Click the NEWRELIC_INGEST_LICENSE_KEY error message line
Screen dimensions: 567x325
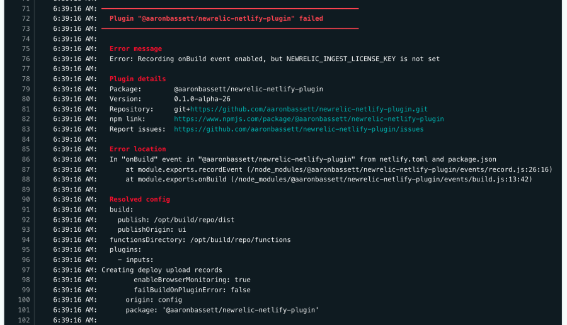[275, 59]
